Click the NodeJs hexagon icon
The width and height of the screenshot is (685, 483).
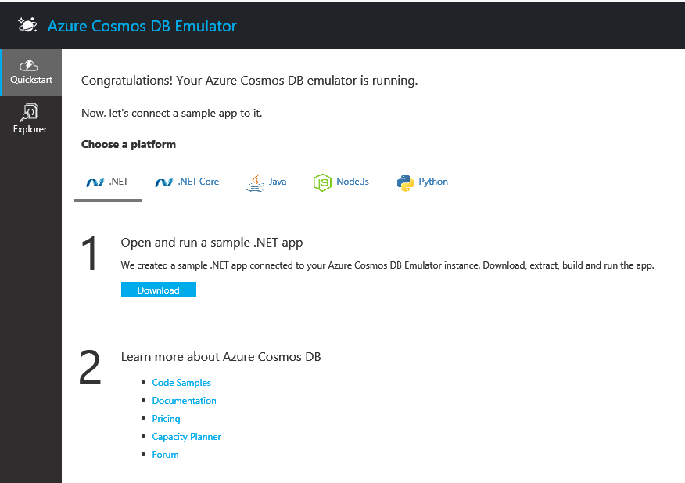pyautogui.click(x=322, y=182)
